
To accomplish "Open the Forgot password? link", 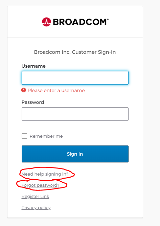I will pos(40,185).
